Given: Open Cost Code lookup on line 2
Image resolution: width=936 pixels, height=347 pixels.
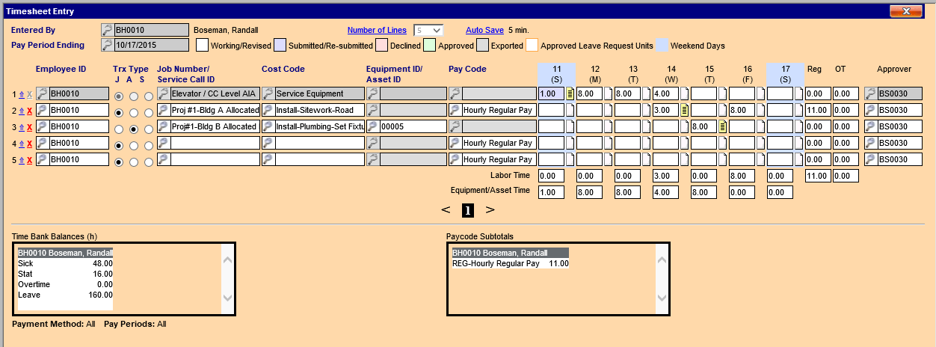Looking at the screenshot, I should tap(268, 110).
